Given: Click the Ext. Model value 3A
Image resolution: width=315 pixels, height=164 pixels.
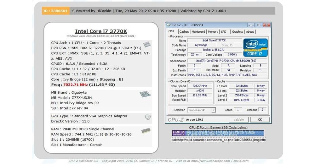Looking at the screenshot, I should pyautogui.click(x=228, y=70).
